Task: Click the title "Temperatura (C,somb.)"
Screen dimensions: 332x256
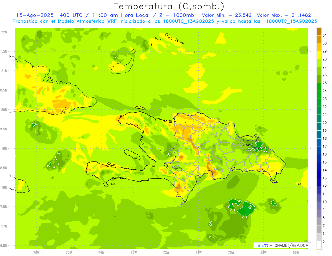Action: click(169, 6)
